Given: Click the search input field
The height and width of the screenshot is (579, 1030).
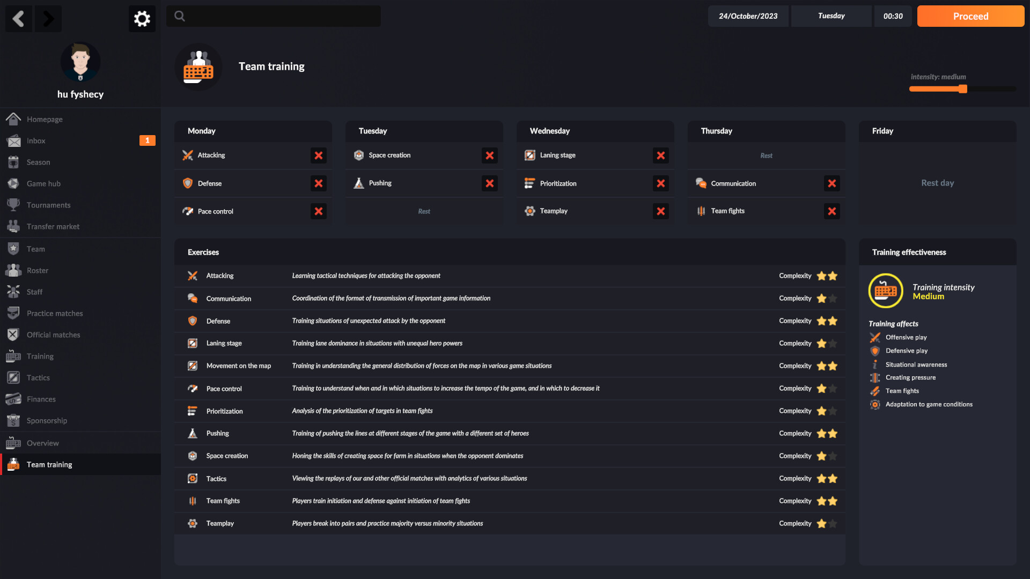Looking at the screenshot, I should click(274, 16).
